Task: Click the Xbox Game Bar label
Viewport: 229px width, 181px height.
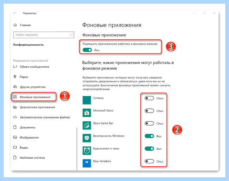Action: pos(103,123)
